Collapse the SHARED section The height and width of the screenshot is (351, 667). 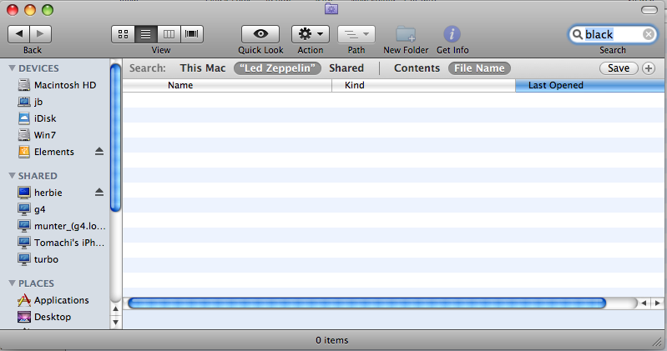[x=12, y=175]
